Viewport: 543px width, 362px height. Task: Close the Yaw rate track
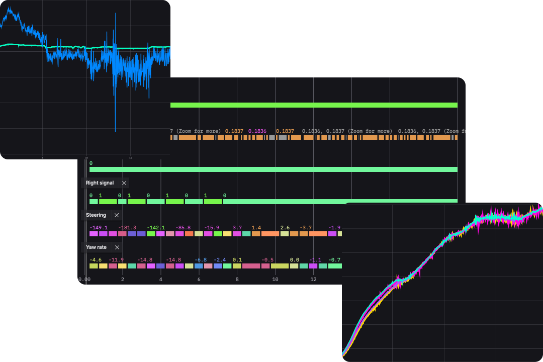pyautogui.click(x=117, y=247)
